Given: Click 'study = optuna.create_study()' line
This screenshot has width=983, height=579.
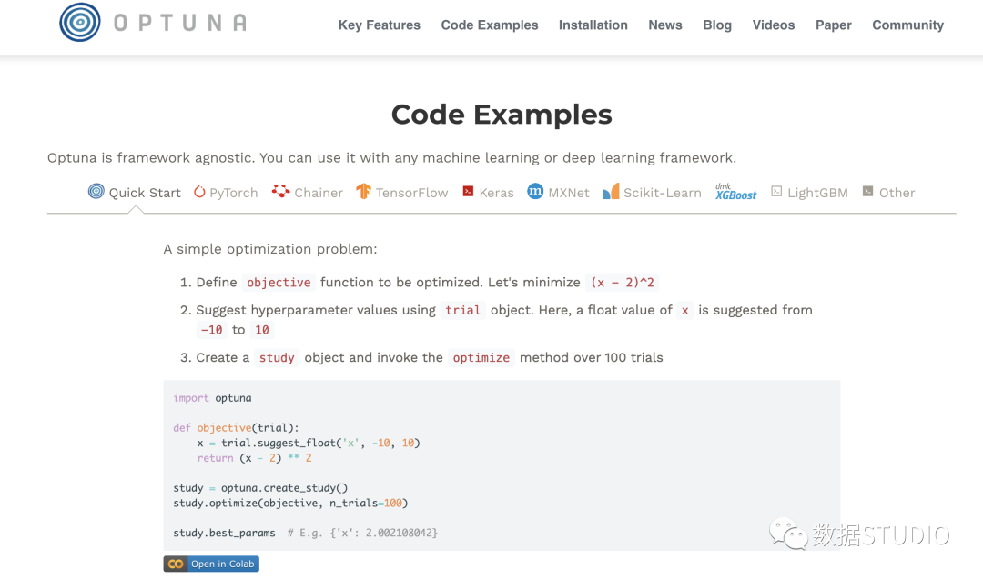Looking at the screenshot, I should (x=260, y=488).
